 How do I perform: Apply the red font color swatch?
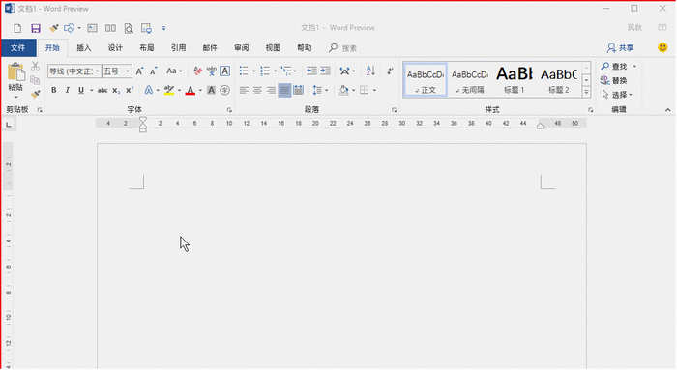[x=190, y=90]
